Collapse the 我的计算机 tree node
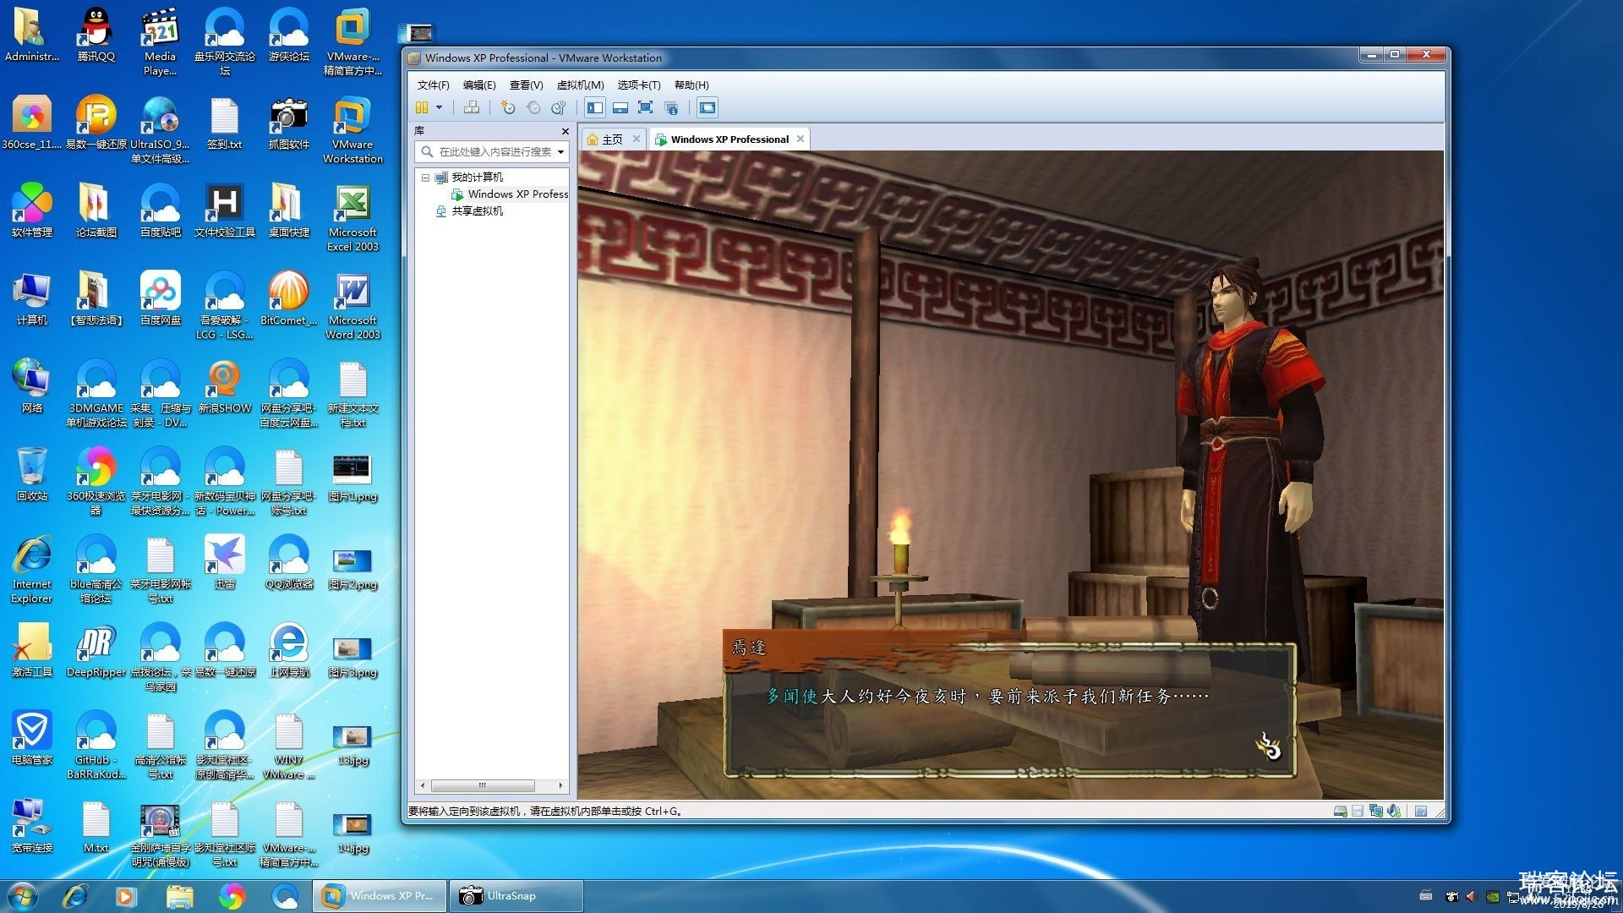1623x913 pixels. (x=425, y=178)
